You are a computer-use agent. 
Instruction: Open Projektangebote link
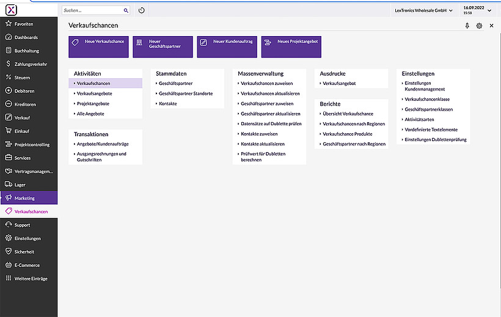pos(93,104)
